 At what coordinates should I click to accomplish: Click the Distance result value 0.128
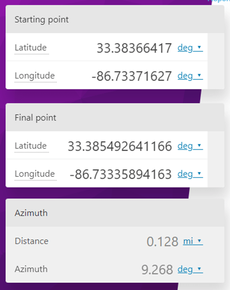[162, 242]
